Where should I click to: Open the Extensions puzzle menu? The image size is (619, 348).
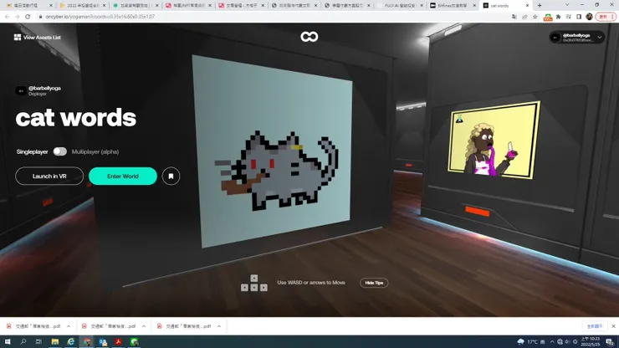pyautogui.click(x=558, y=17)
